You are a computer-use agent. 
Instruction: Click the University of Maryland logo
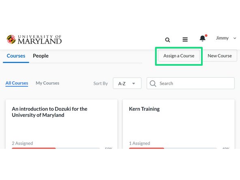[x=34, y=39]
